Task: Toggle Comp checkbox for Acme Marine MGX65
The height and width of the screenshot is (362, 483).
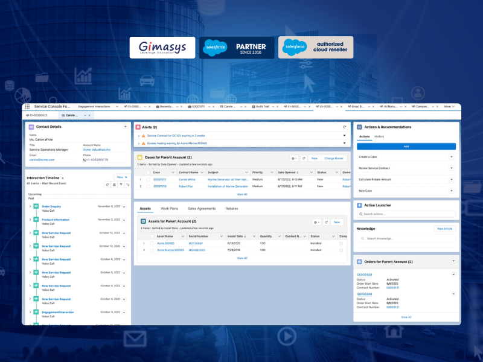Action: (x=341, y=250)
